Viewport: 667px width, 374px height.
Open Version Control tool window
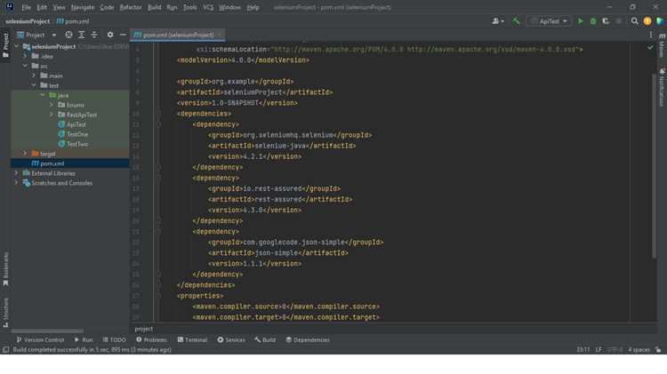[40, 339]
